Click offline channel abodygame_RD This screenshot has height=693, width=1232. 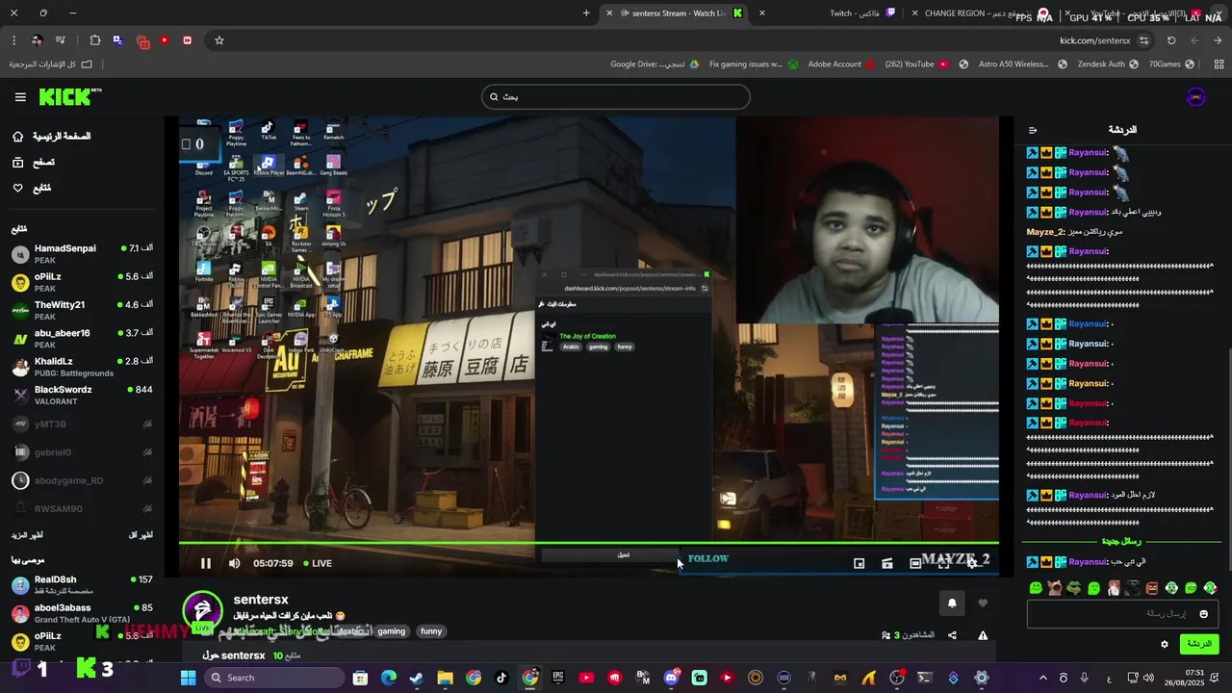pos(82,480)
